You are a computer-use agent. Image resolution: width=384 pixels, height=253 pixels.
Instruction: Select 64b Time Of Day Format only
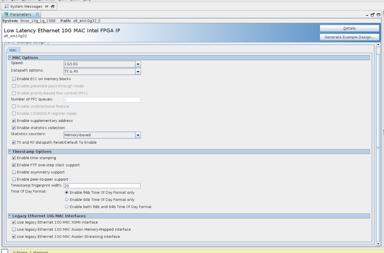click(66, 199)
